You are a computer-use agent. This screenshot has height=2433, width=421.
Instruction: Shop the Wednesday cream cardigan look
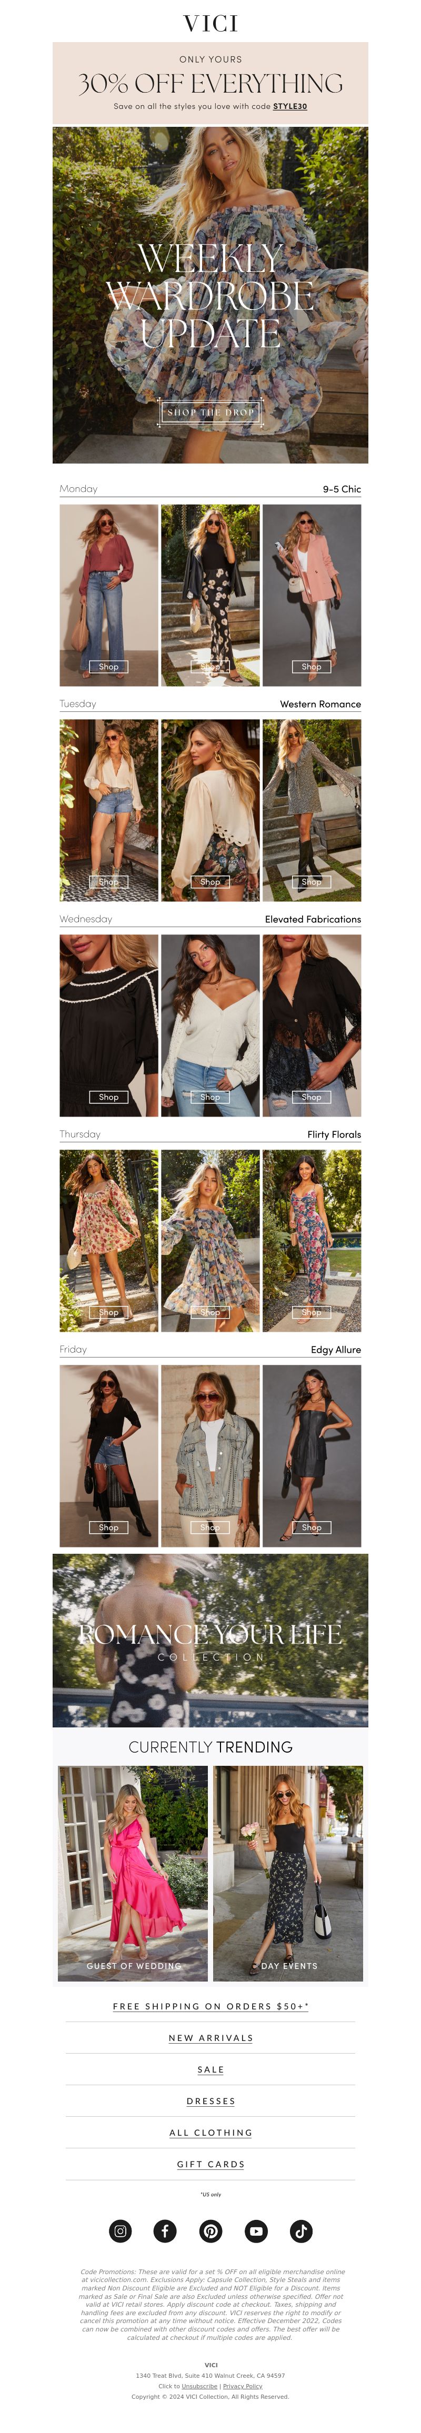(210, 1097)
